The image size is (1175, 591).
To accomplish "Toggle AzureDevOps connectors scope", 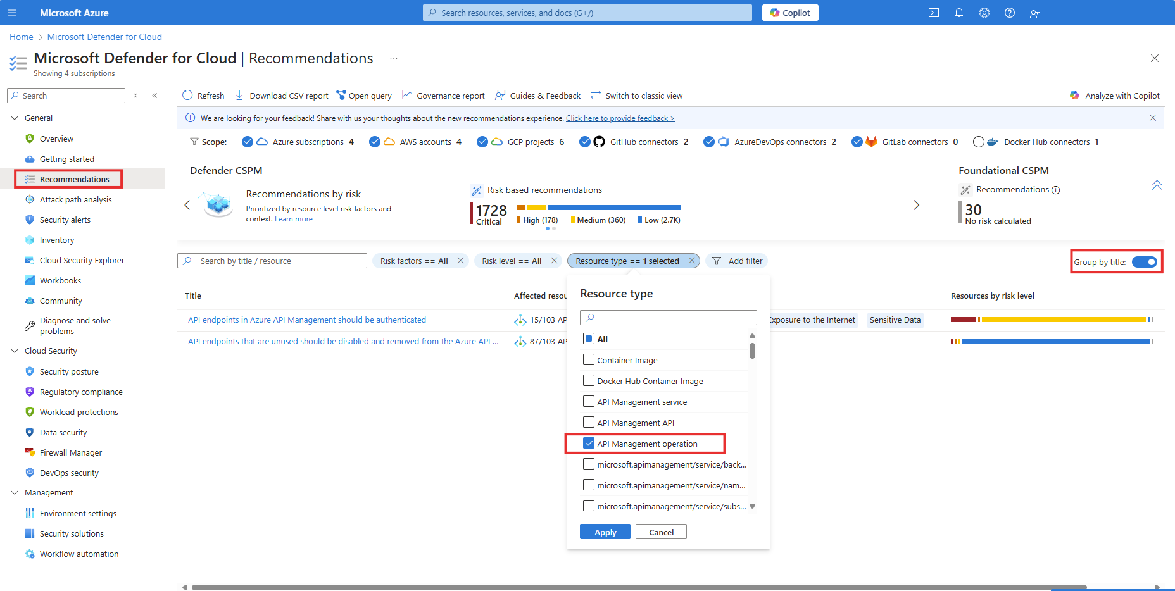I will pos(709,142).
